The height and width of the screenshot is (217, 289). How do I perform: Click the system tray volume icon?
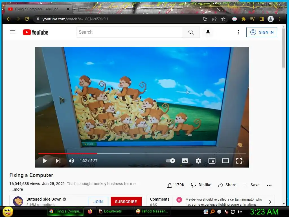pos(240,212)
